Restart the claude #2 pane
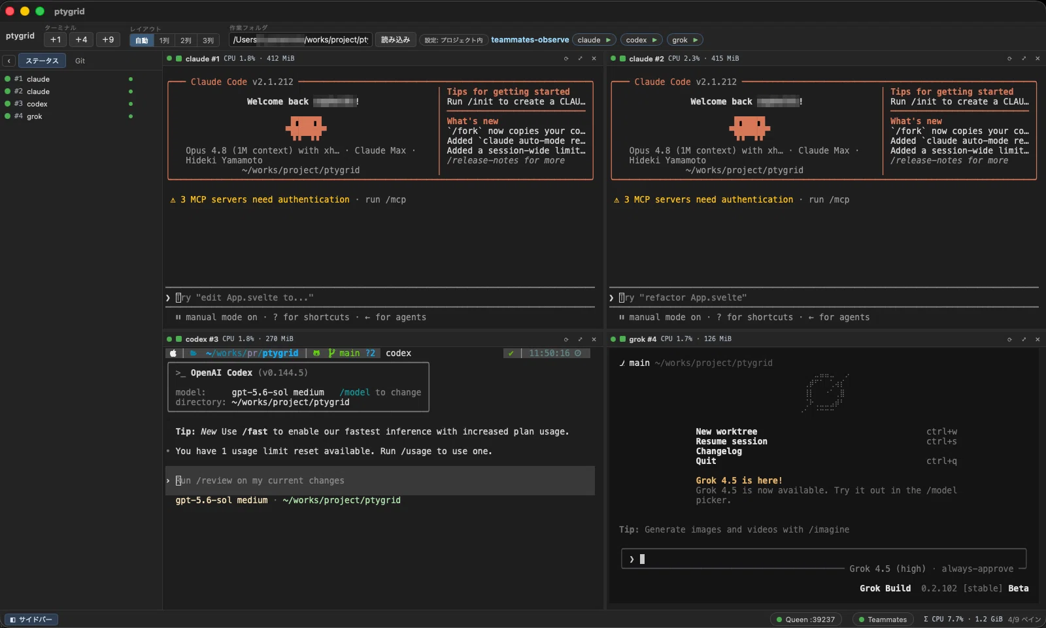Viewport: 1046px width, 628px height. pos(1009,58)
